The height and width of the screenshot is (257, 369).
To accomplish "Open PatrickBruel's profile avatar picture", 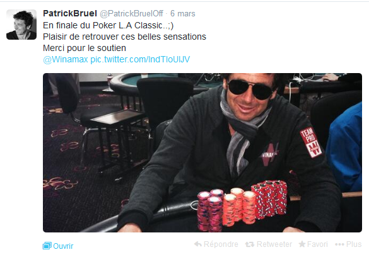I will (x=21, y=25).
